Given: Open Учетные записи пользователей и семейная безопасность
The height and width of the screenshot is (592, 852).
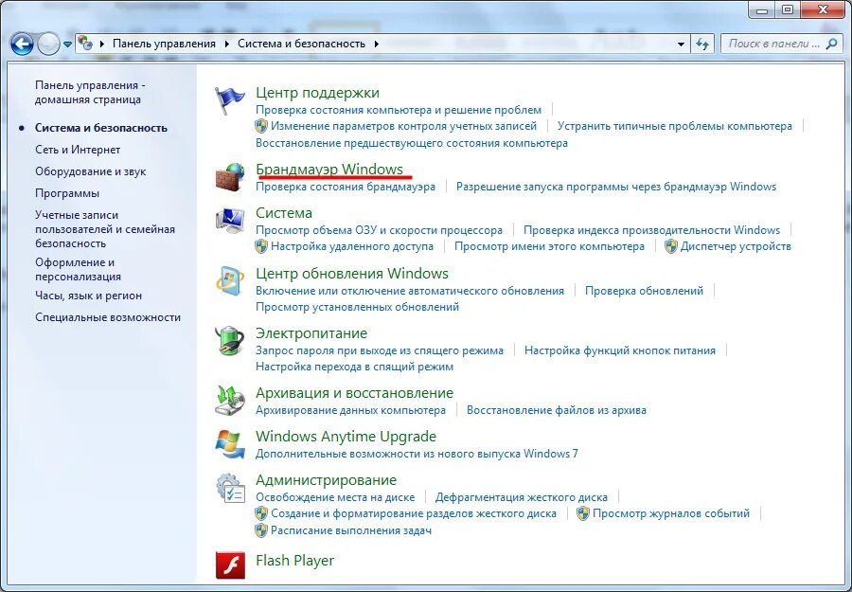Looking at the screenshot, I should coord(105,229).
